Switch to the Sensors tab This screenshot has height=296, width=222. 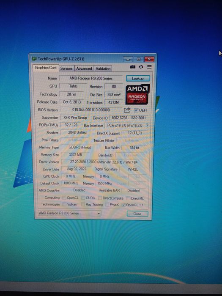[x=66, y=69]
